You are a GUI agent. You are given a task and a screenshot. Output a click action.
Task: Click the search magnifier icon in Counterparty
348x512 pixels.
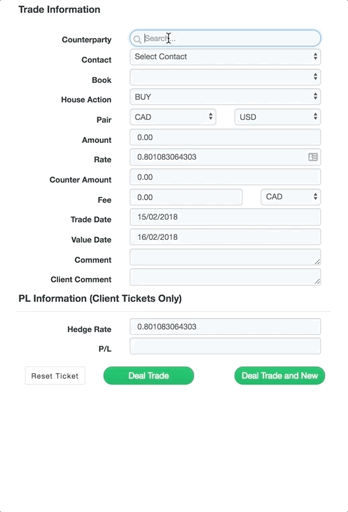pyautogui.click(x=137, y=39)
